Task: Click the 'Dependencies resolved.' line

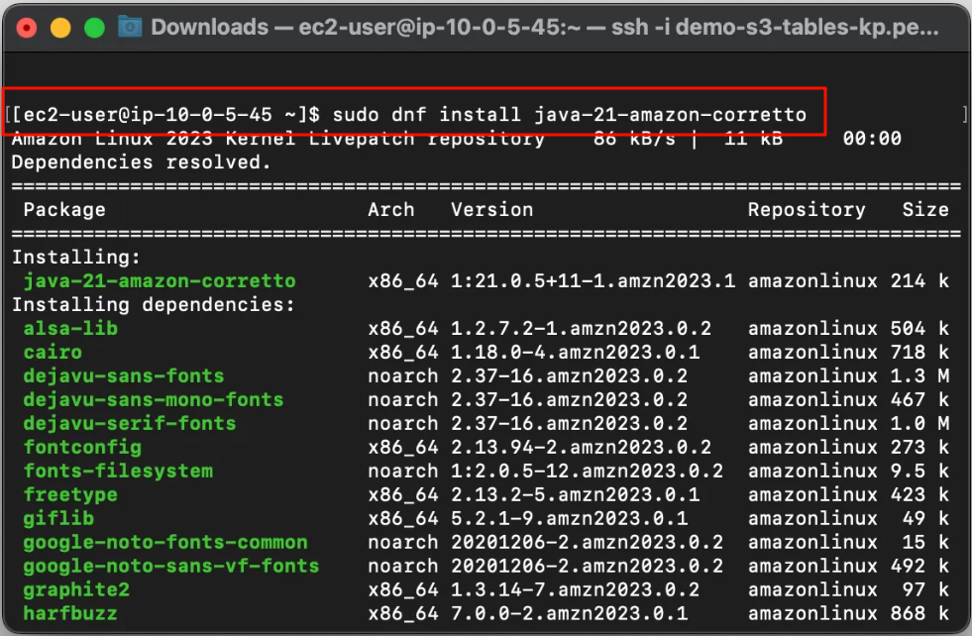Action: click(142, 162)
